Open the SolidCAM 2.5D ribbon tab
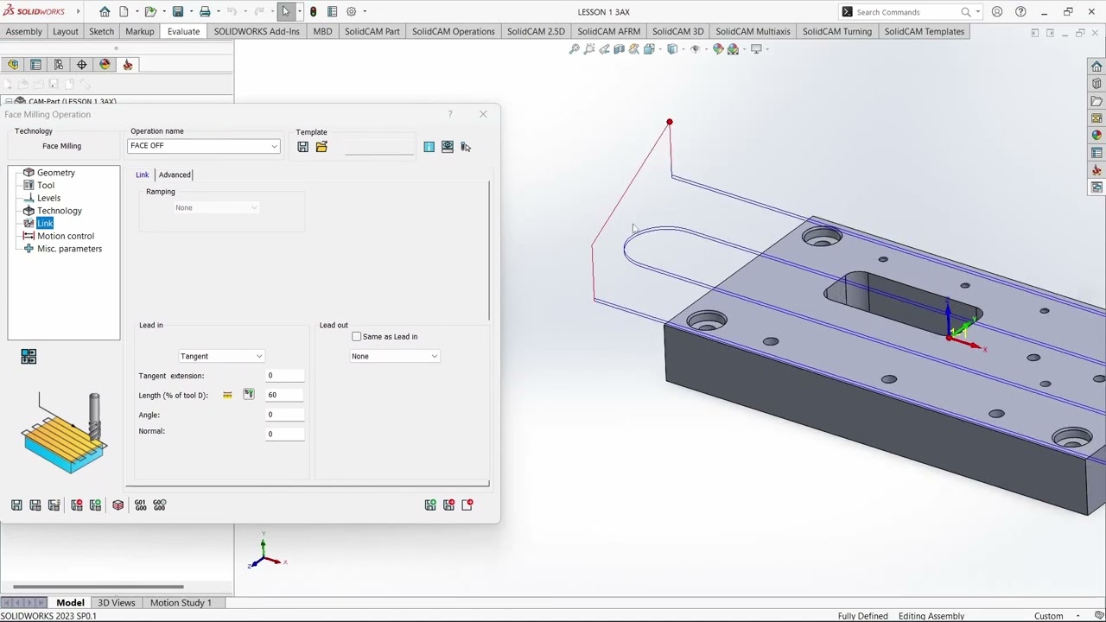The height and width of the screenshot is (622, 1106). (536, 32)
